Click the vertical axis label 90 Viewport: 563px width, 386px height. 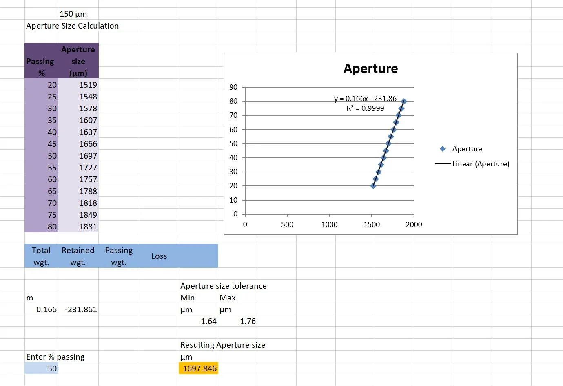pos(233,87)
